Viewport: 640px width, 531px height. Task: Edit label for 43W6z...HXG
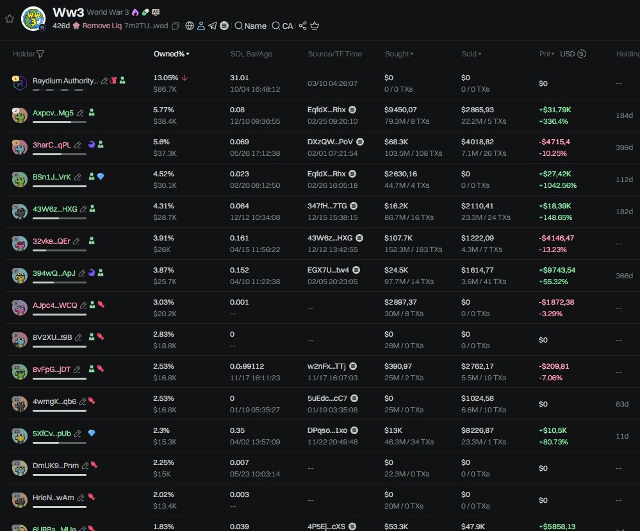pyautogui.click(x=83, y=209)
